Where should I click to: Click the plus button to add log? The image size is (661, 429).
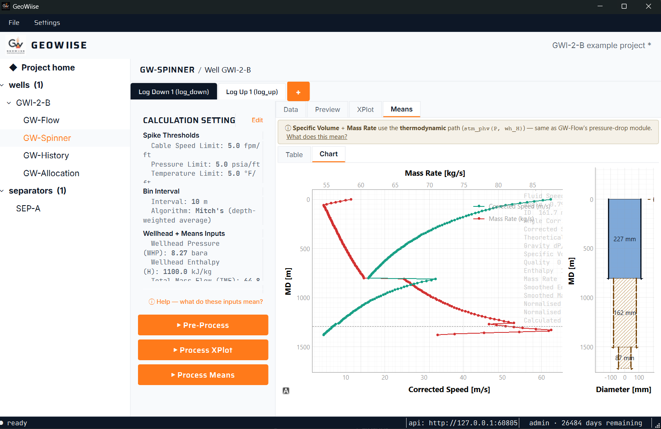point(298,92)
